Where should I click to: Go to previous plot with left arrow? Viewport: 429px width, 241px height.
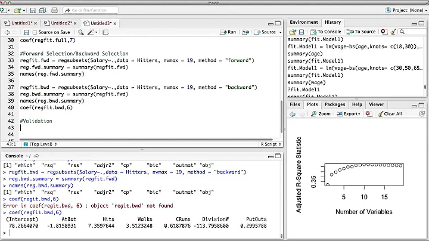[294, 113]
